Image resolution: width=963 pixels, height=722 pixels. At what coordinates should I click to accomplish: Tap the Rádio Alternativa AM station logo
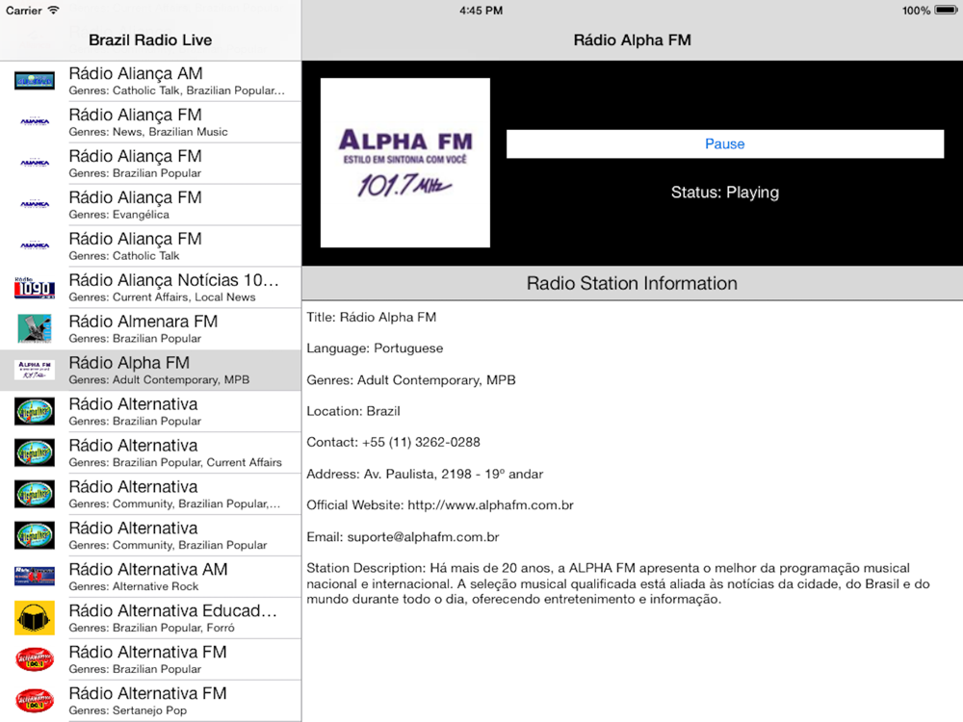pyautogui.click(x=35, y=577)
